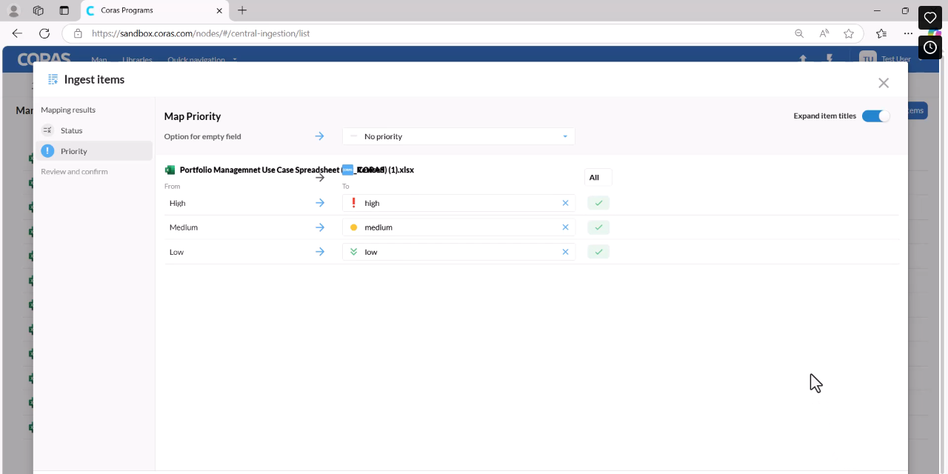Click the Mapping results label

click(x=68, y=110)
